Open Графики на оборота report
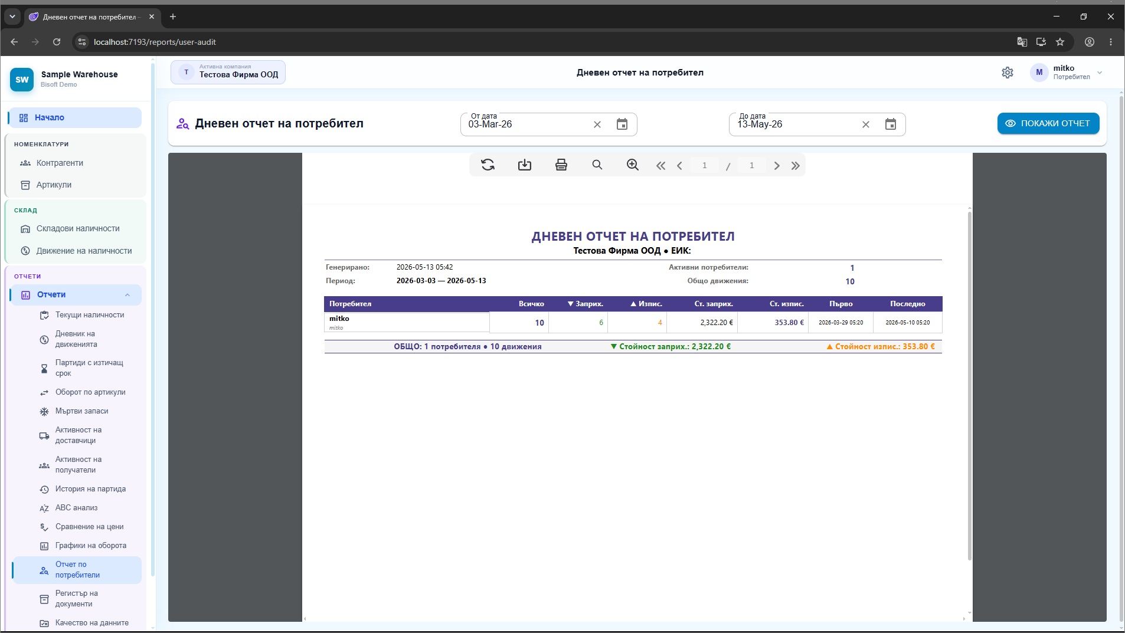 point(77,546)
